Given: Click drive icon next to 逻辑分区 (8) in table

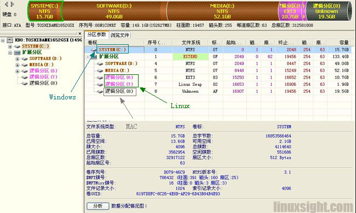Looking at the screenshot, I should (100, 91).
